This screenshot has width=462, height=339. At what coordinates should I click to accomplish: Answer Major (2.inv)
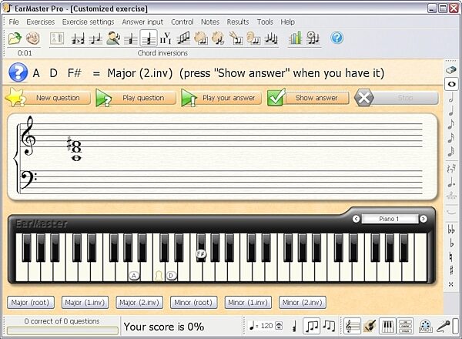coord(139,303)
